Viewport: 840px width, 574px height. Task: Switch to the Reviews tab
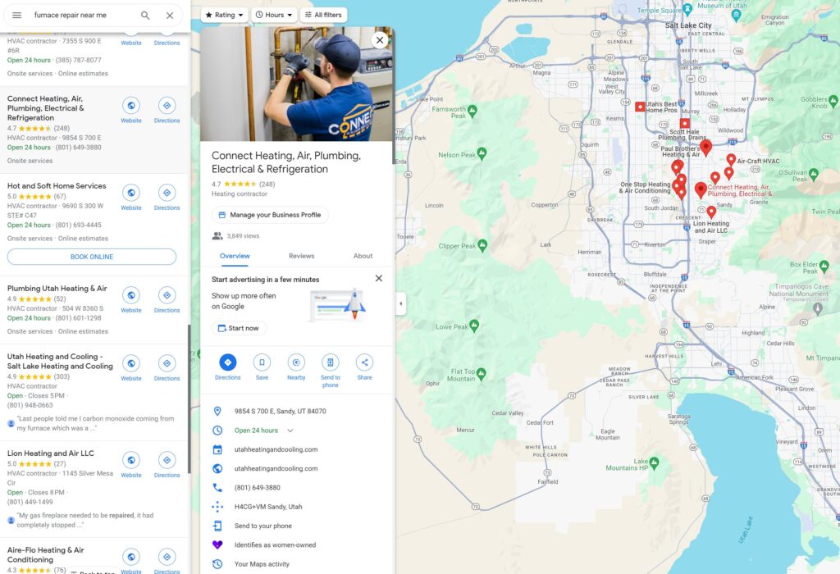[x=302, y=256]
